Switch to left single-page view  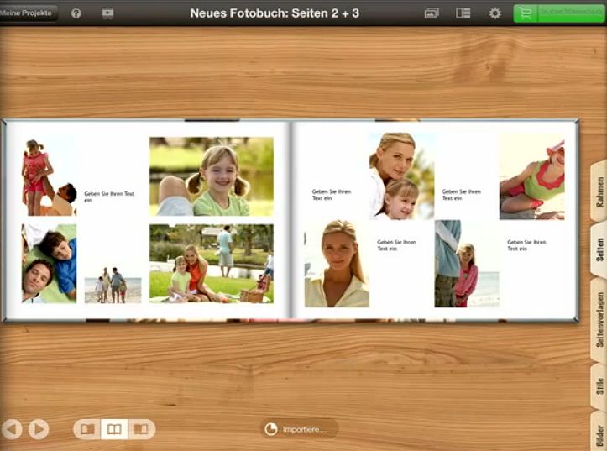(x=87, y=429)
